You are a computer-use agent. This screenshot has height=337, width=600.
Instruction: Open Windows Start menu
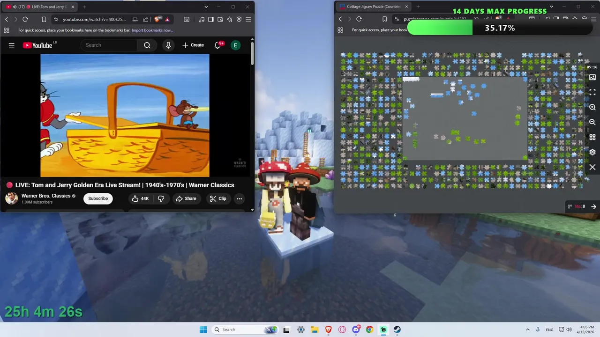(x=203, y=330)
